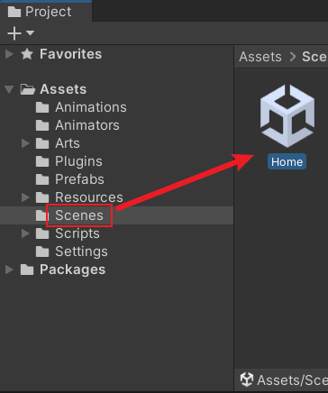Click the open Assets folder icon
Image resolution: width=328 pixels, height=393 pixels.
28,89
